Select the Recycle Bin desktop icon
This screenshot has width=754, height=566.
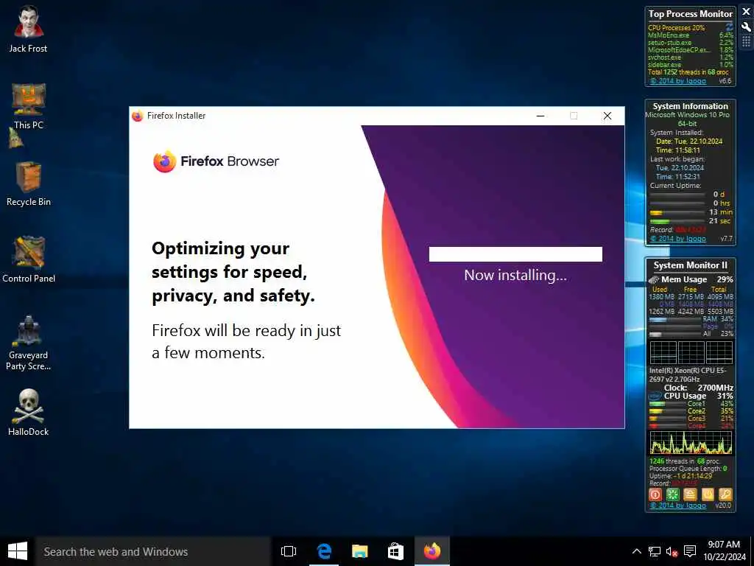[x=29, y=184]
